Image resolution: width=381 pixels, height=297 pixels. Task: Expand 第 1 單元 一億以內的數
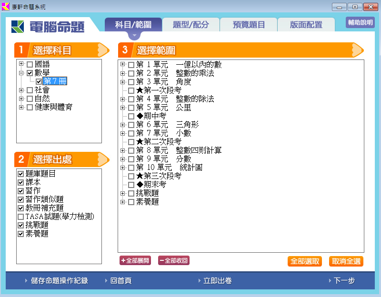[123, 65]
